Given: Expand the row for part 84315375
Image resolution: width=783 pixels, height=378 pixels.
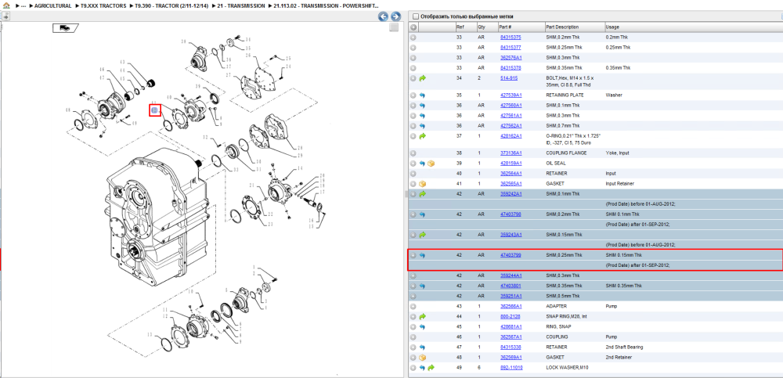Looking at the screenshot, I should tap(413, 38).
